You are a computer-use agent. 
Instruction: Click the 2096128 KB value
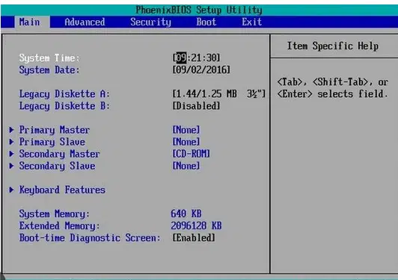196,225
